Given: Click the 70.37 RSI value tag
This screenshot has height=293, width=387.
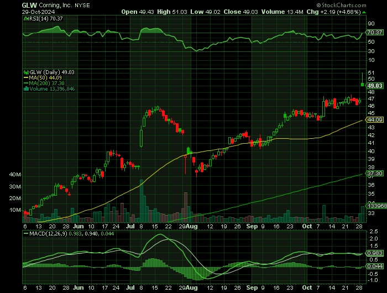Looking at the screenshot, I should coord(375,32).
